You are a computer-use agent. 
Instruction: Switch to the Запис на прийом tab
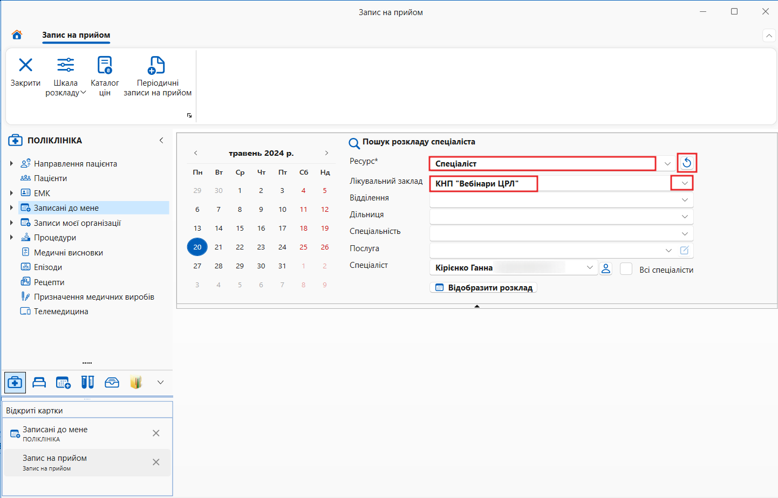pos(76,35)
